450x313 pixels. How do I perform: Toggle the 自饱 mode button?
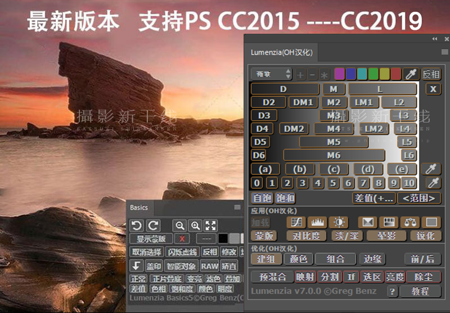262,198
